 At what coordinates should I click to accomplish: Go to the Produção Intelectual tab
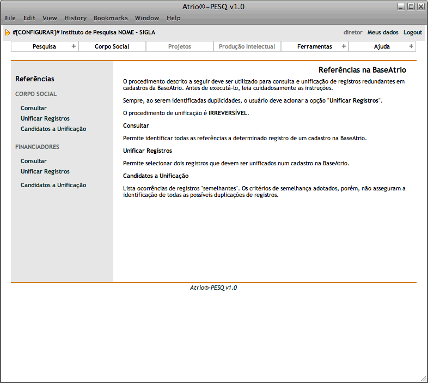coord(247,46)
